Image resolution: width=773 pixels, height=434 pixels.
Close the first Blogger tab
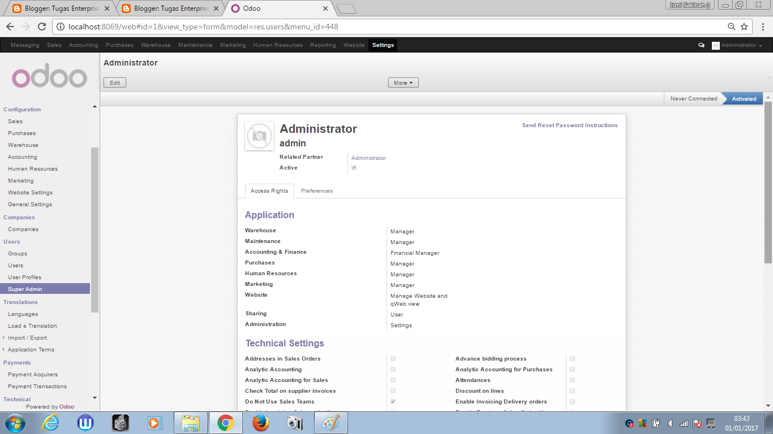[108, 8]
